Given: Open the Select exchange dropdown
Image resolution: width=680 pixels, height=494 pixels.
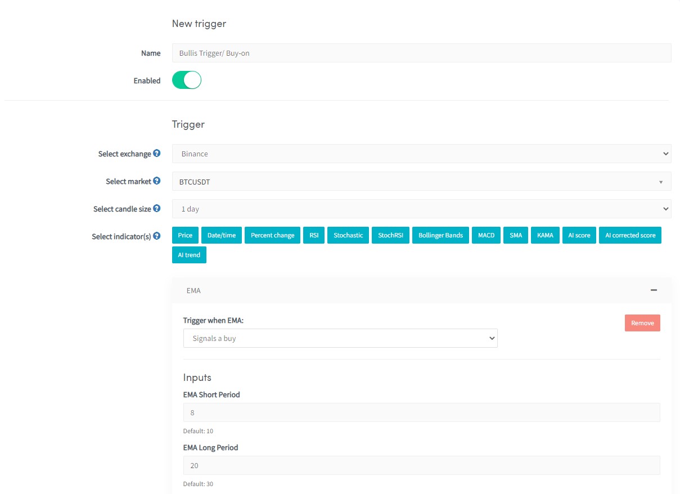Looking at the screenshot, I should click(x=421, y=154).
